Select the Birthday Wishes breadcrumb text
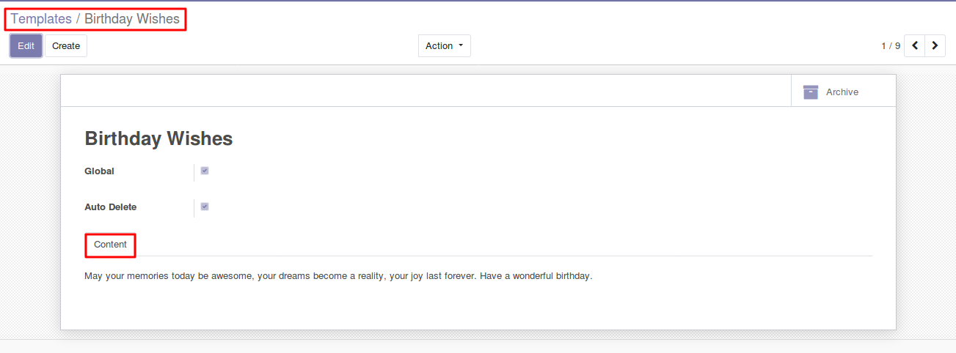Viewport: 956px width, 353px height. 132,19
